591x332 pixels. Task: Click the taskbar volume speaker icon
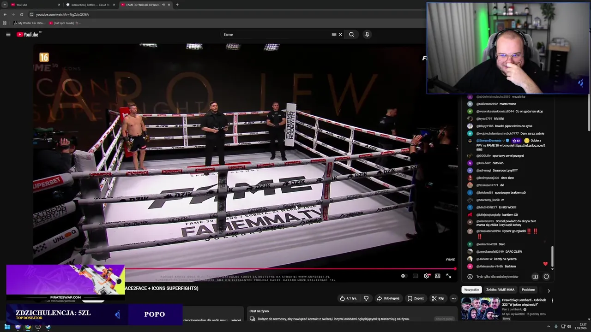pyautogui.click(x=569, y=327)
